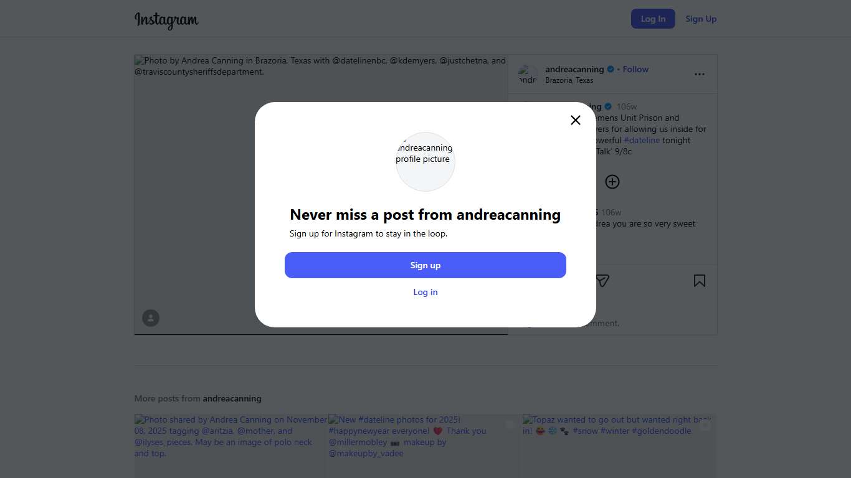Screen dimensions: 851x478
Task: Click the Log In button in the header
Action: [653, 19]
